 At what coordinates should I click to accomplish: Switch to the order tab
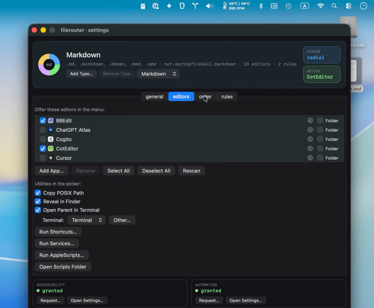(x=205, y=97)
